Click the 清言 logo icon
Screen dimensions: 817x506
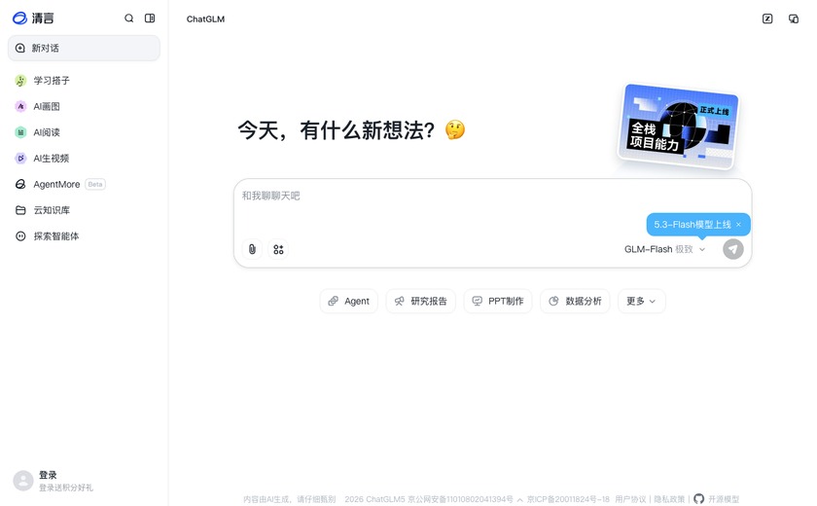pyautogui.click(x=19, y=18)
